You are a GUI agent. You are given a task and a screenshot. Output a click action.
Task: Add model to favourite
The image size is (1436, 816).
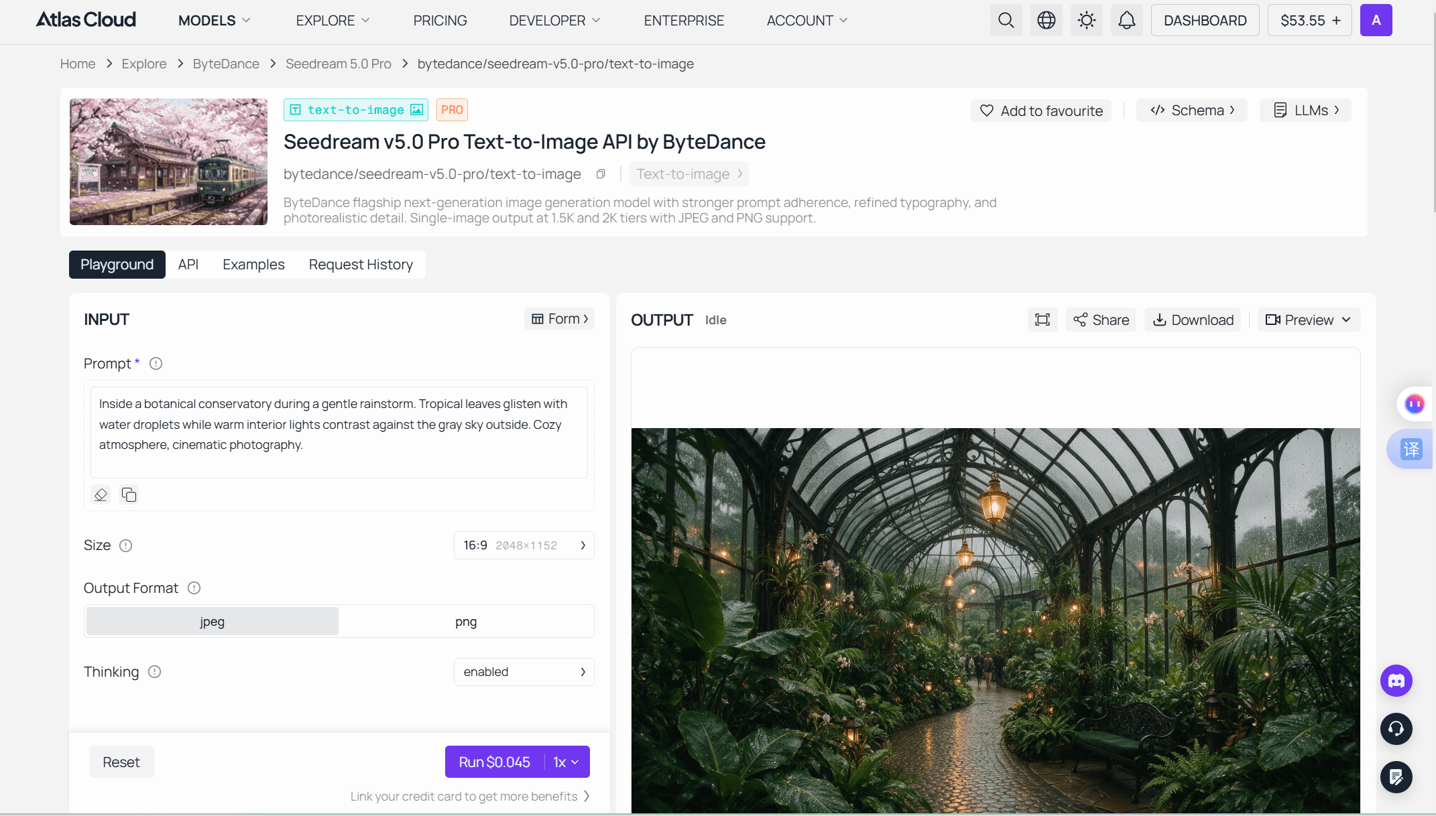1041,111
